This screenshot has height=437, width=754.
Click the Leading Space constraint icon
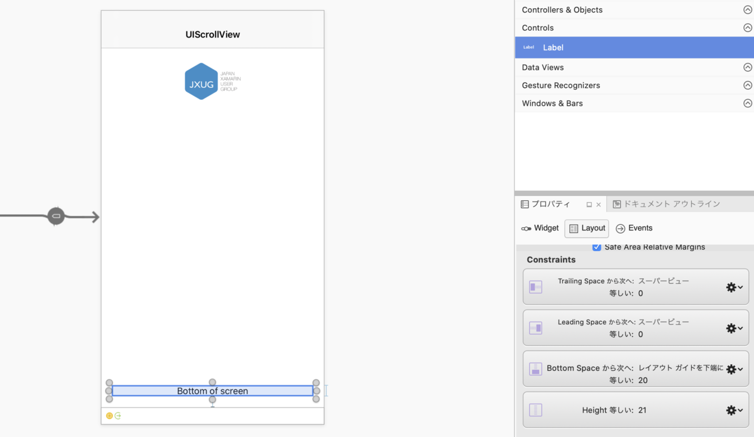pos(535,328)
